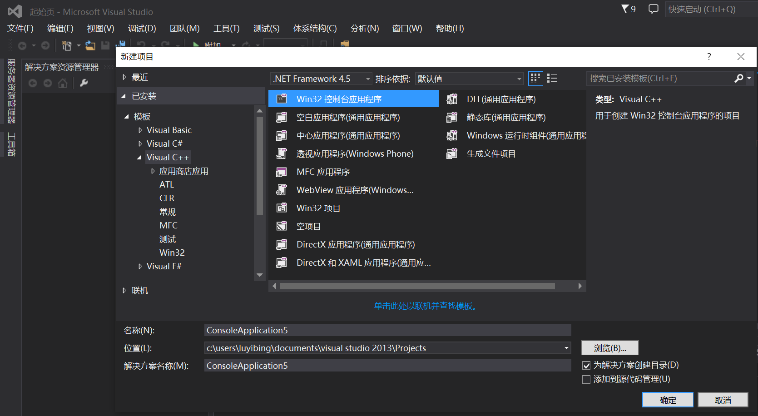
Task: Click the 透视应用程序(Windows Phone) icon
Action: pos(282,154)
